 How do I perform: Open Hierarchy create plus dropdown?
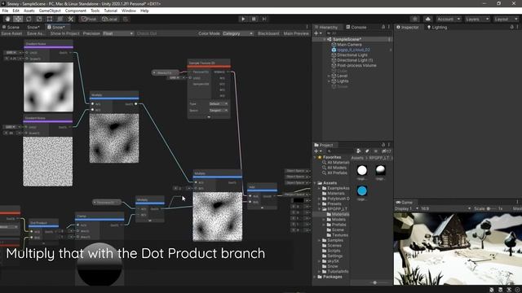coord(318,33)
